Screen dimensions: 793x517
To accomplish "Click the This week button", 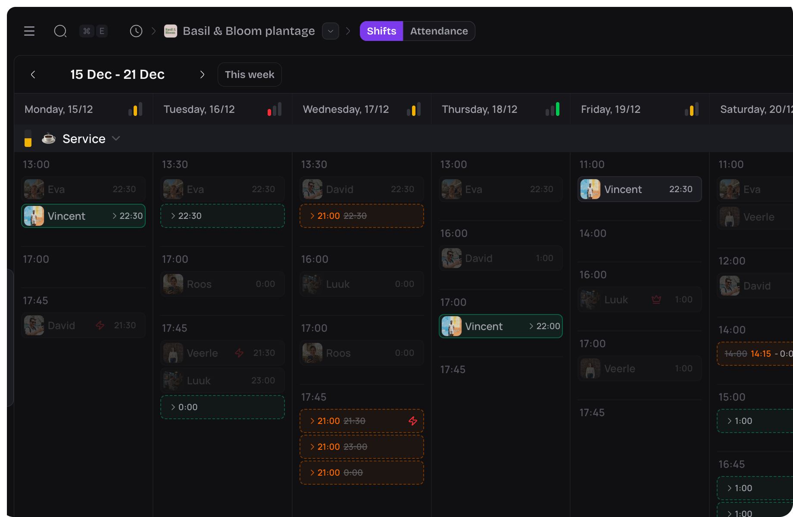I will [250, 75].
